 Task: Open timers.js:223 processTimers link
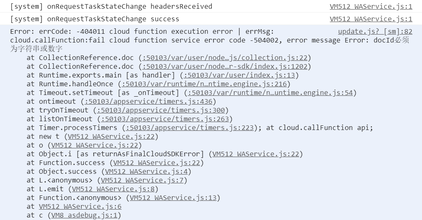tap(190, 127)
